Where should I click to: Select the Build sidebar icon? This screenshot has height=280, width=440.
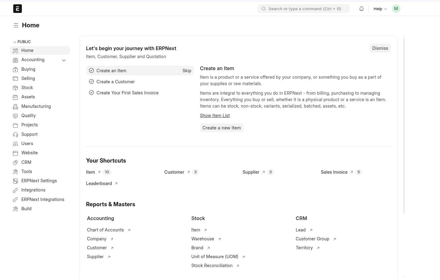pos(15,209)
